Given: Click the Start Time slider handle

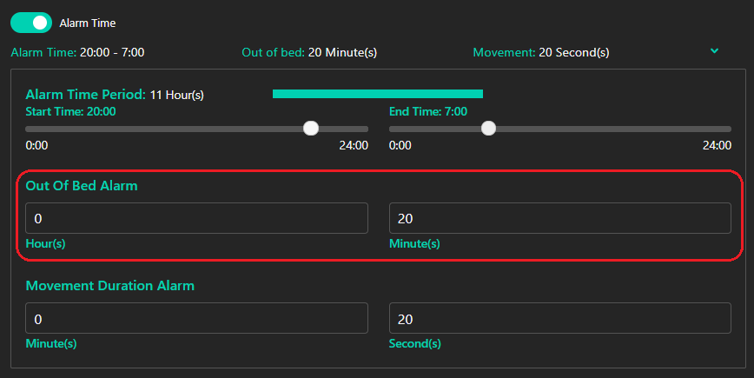Looking at the screenshot, I should (311, 129).
